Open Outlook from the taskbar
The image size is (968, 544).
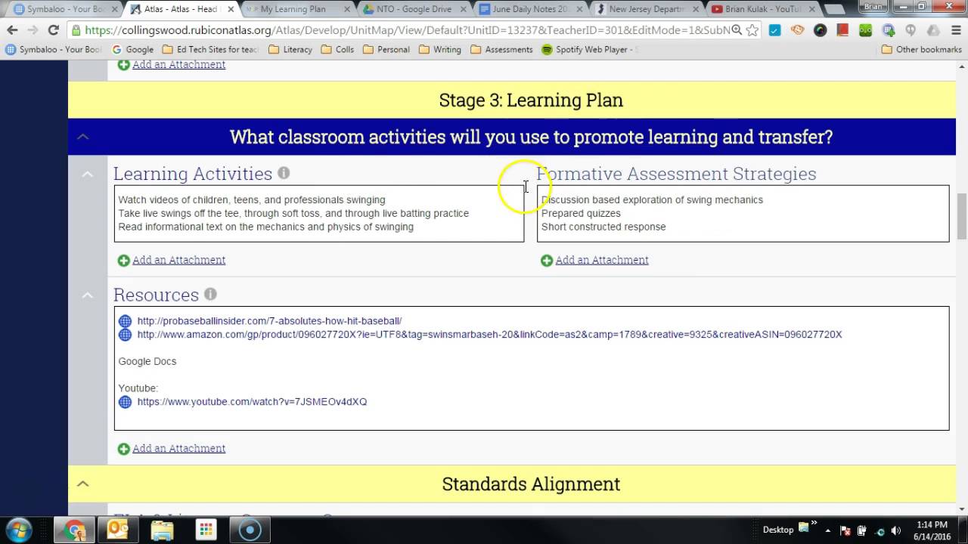point(118,530)
